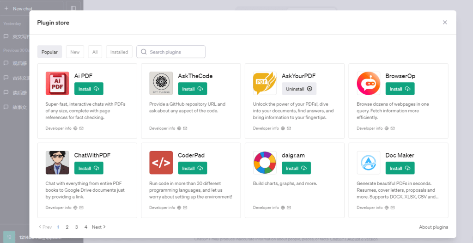The image size is (473, 243).
Task: Open ChatWithPDF developer website globe icon
Action: click(x=75, y=208)
